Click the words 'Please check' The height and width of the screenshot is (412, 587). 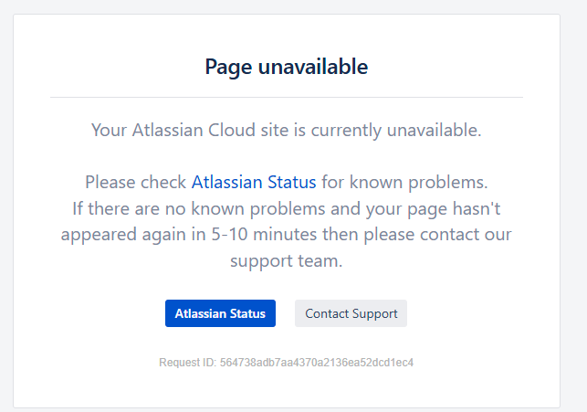click(x=135, y=183)
